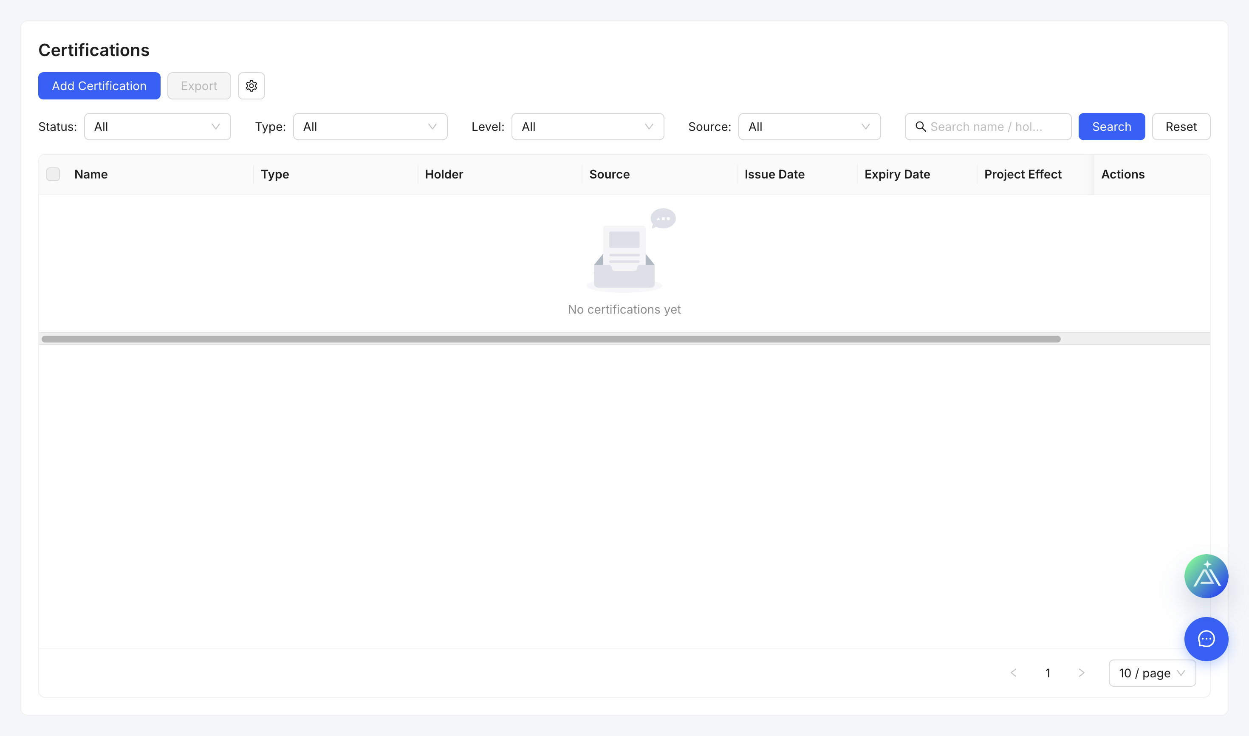This screenshot has height=736, width=1249.
Task: Open the chat support bubble button
Action: click(x=1206, y=639)
